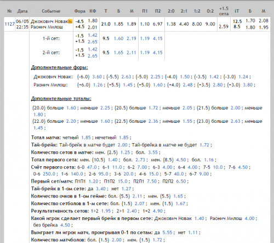This screenshot has width=274, height=243.
Task: Select first set score 6-0 at 47.0
Action: tap(92, 167)
